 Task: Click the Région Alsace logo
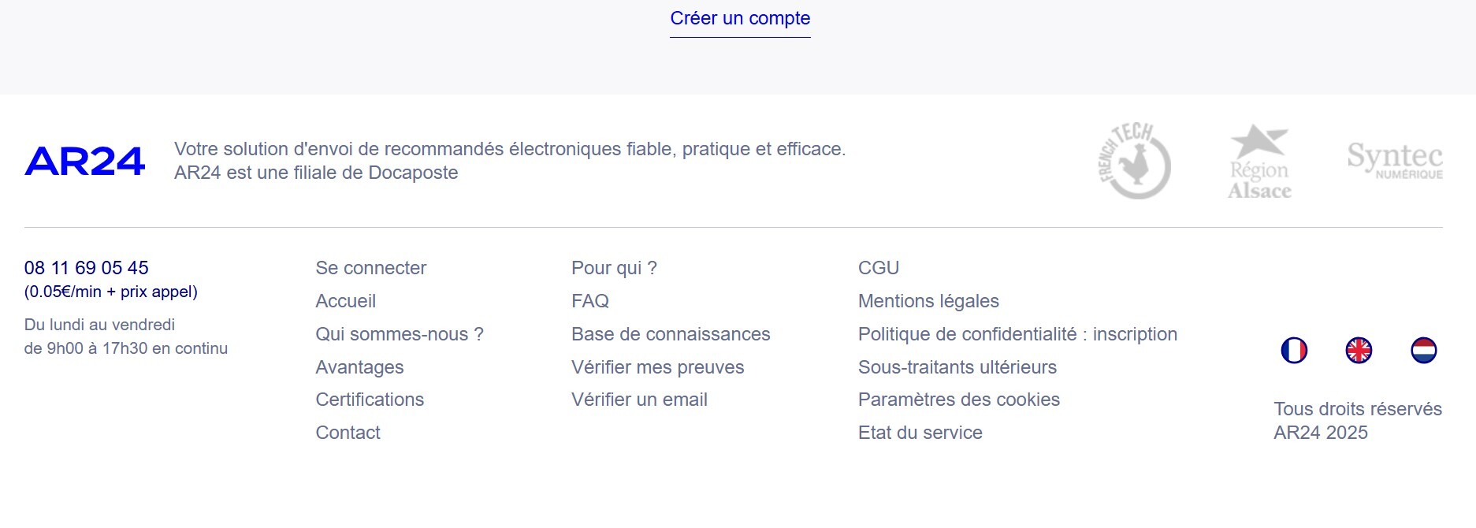click(x=1259, y=162)
